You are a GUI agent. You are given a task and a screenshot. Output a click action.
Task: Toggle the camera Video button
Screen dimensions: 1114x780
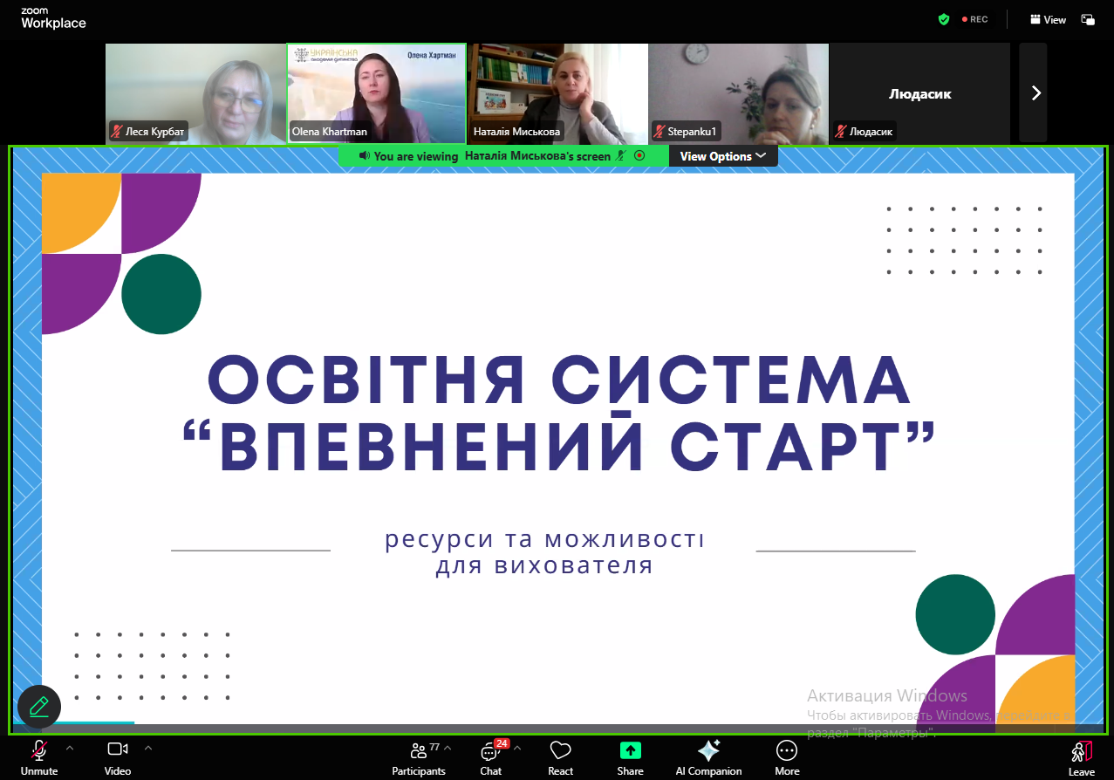point(118,750)
